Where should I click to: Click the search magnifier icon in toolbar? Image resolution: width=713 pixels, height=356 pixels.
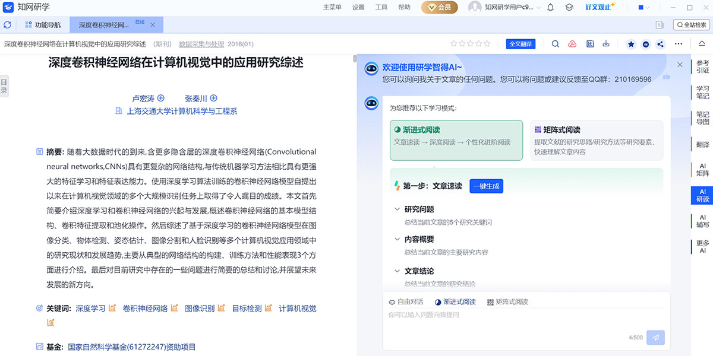point(556,44)
